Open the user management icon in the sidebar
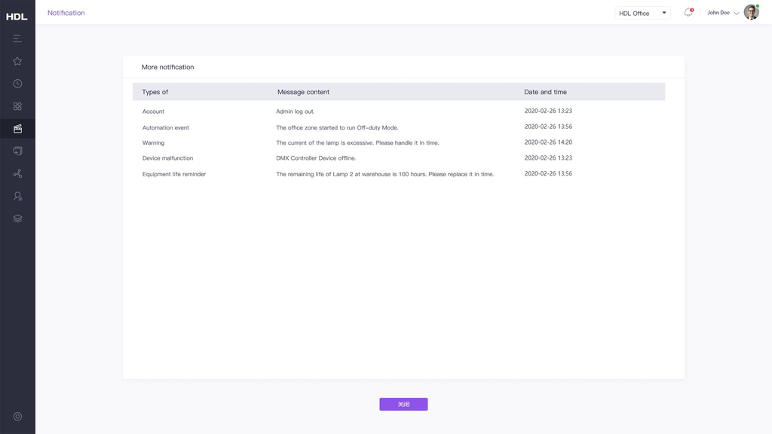Screen dimensions: 772x434 [x=17, y=196]
